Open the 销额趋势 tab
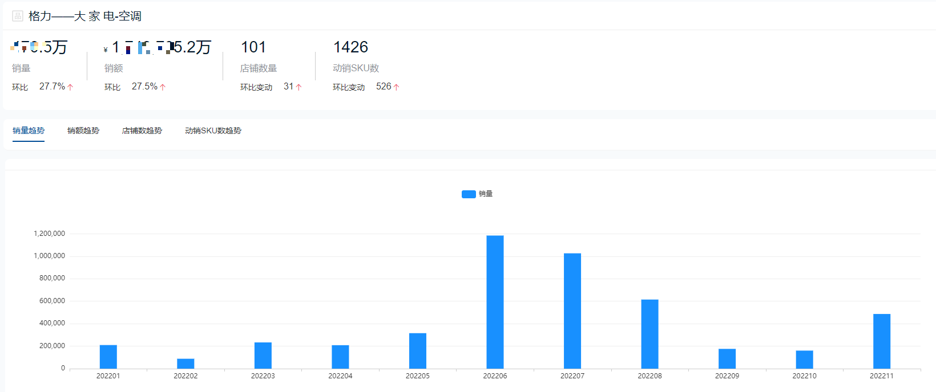The width and height of the screenshot is (936, 392). 83,130
